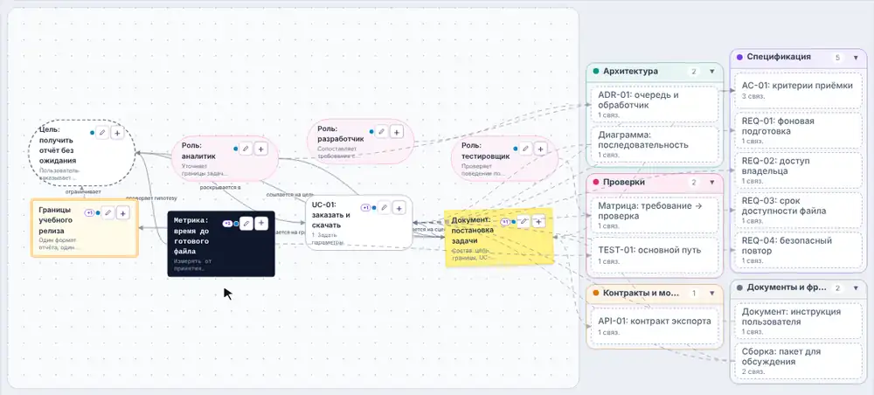Click the 'Проверки' panel title
Viewport: 874px width, 395px height.
pyautogui.click(x=624, y=182)
